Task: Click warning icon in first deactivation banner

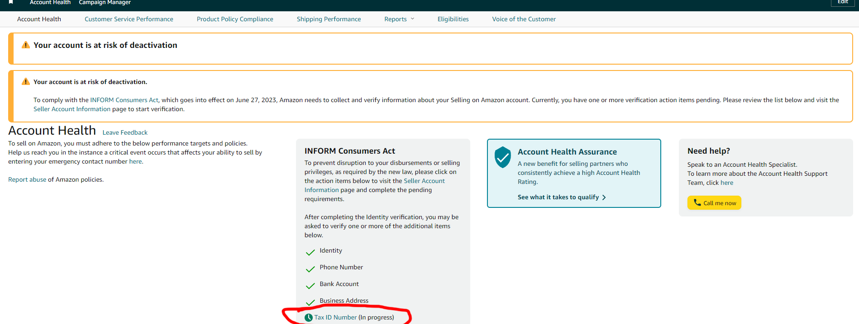Action: pos(26,45)
